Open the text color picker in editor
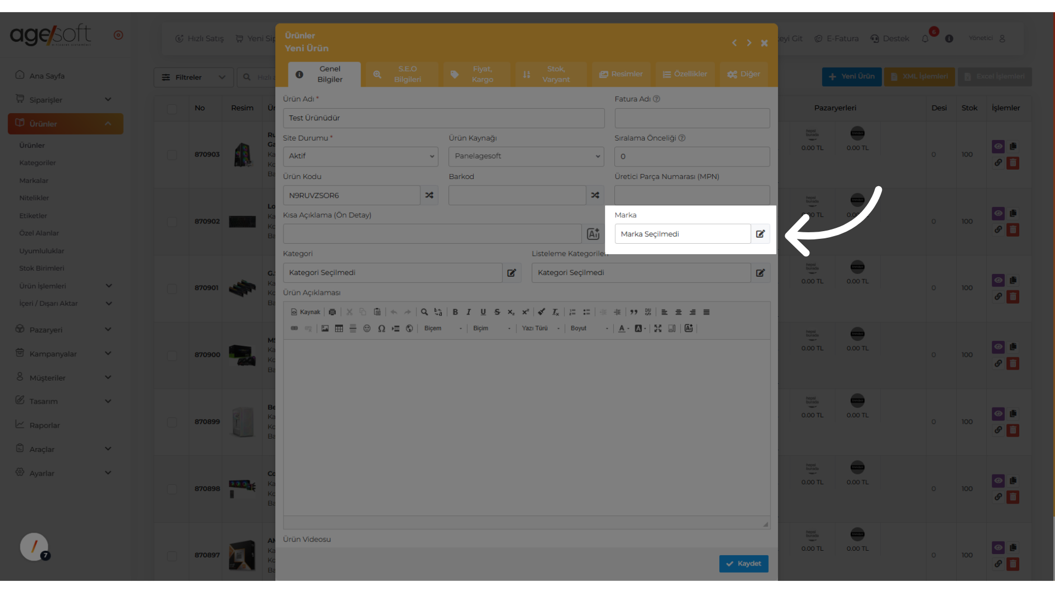Image resolution: width=1055 pixels, height=593 pixels. click(x=624, y=328)
